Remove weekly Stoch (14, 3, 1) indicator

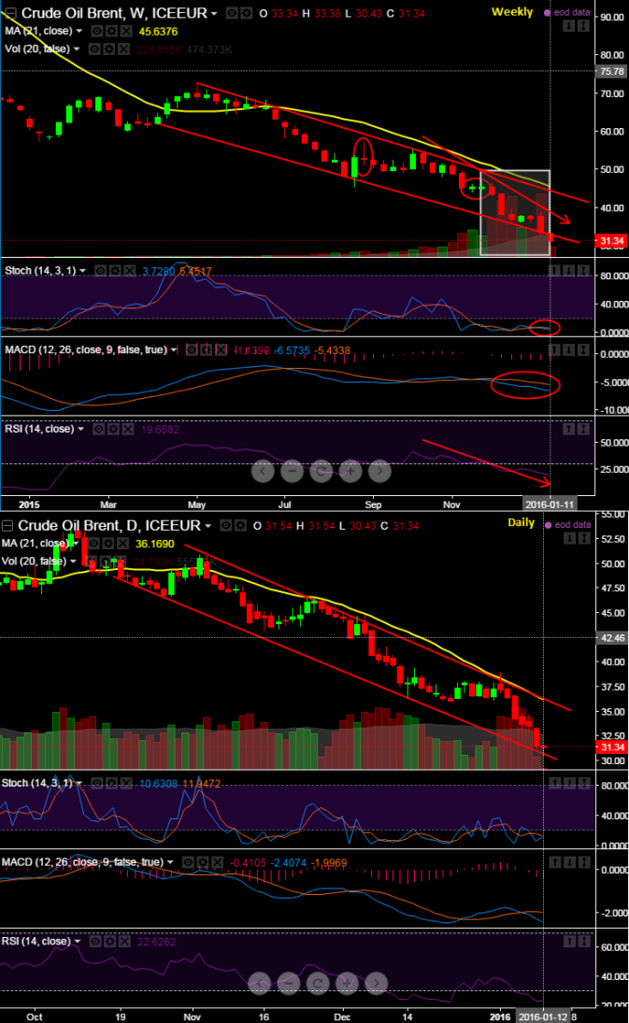pyautogui.click(x=130, y=271)
